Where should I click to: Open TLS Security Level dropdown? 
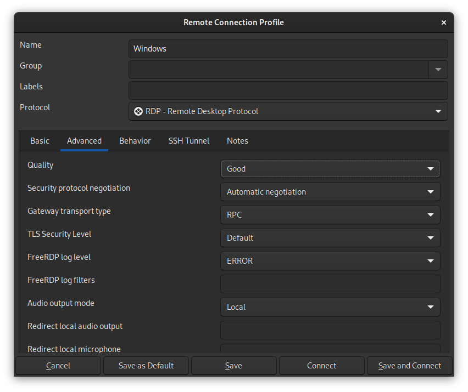click(330, 238)
